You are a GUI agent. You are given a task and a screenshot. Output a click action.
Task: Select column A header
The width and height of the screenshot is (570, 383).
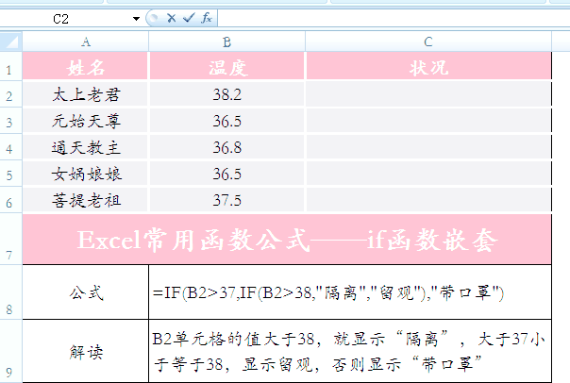86,42
